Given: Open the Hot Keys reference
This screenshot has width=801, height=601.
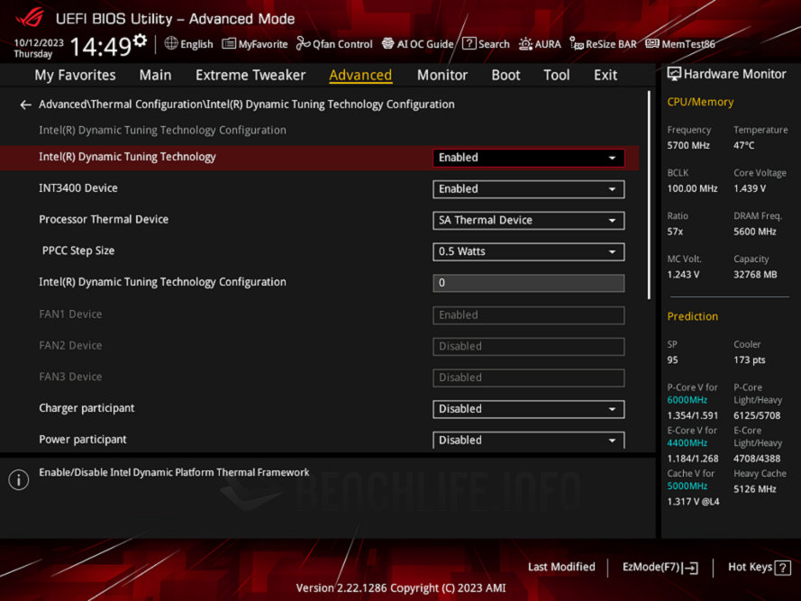Looking at the screenshot, I should point(758,567).
